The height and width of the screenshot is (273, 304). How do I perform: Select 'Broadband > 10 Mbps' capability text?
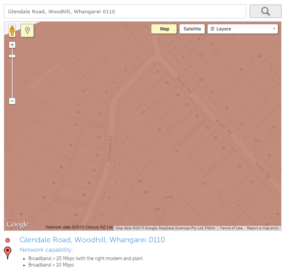[51, 265]
